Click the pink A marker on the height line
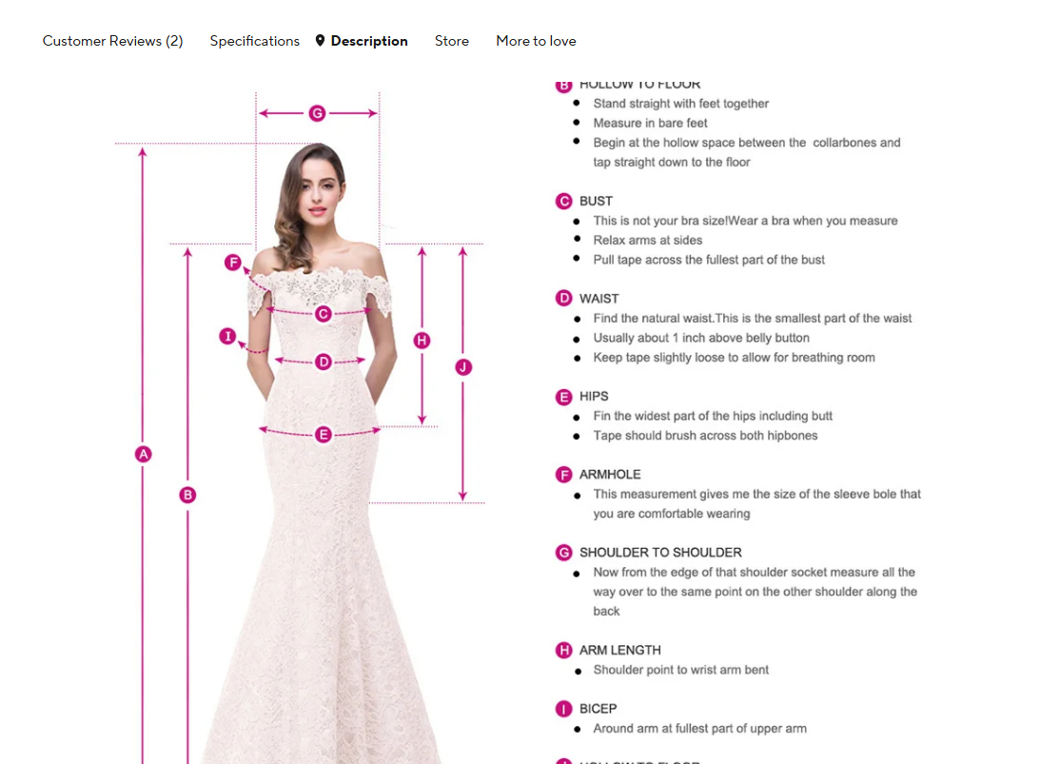Screen dimensions: 1040x764 [144, 454]
